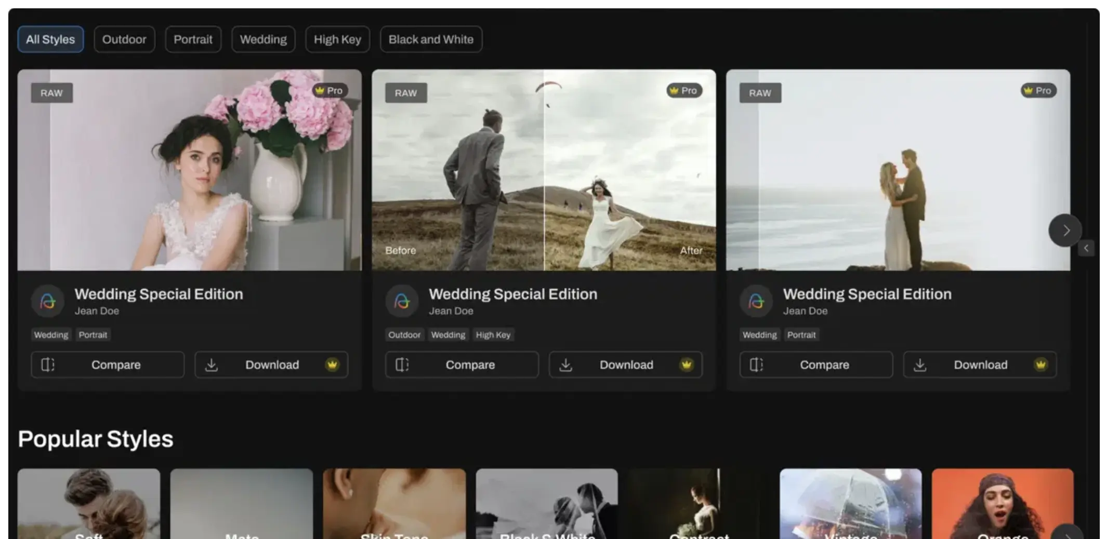Choose the Wedding style filter

(x=264, y=39)
